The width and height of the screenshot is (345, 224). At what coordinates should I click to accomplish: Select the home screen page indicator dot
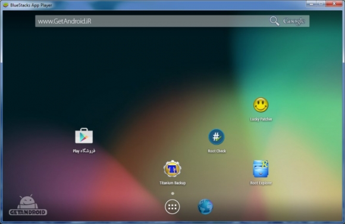click(x=172, y=194)
